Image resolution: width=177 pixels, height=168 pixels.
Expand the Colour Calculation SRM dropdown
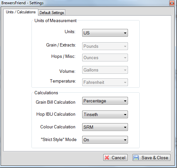click(105, 127)
